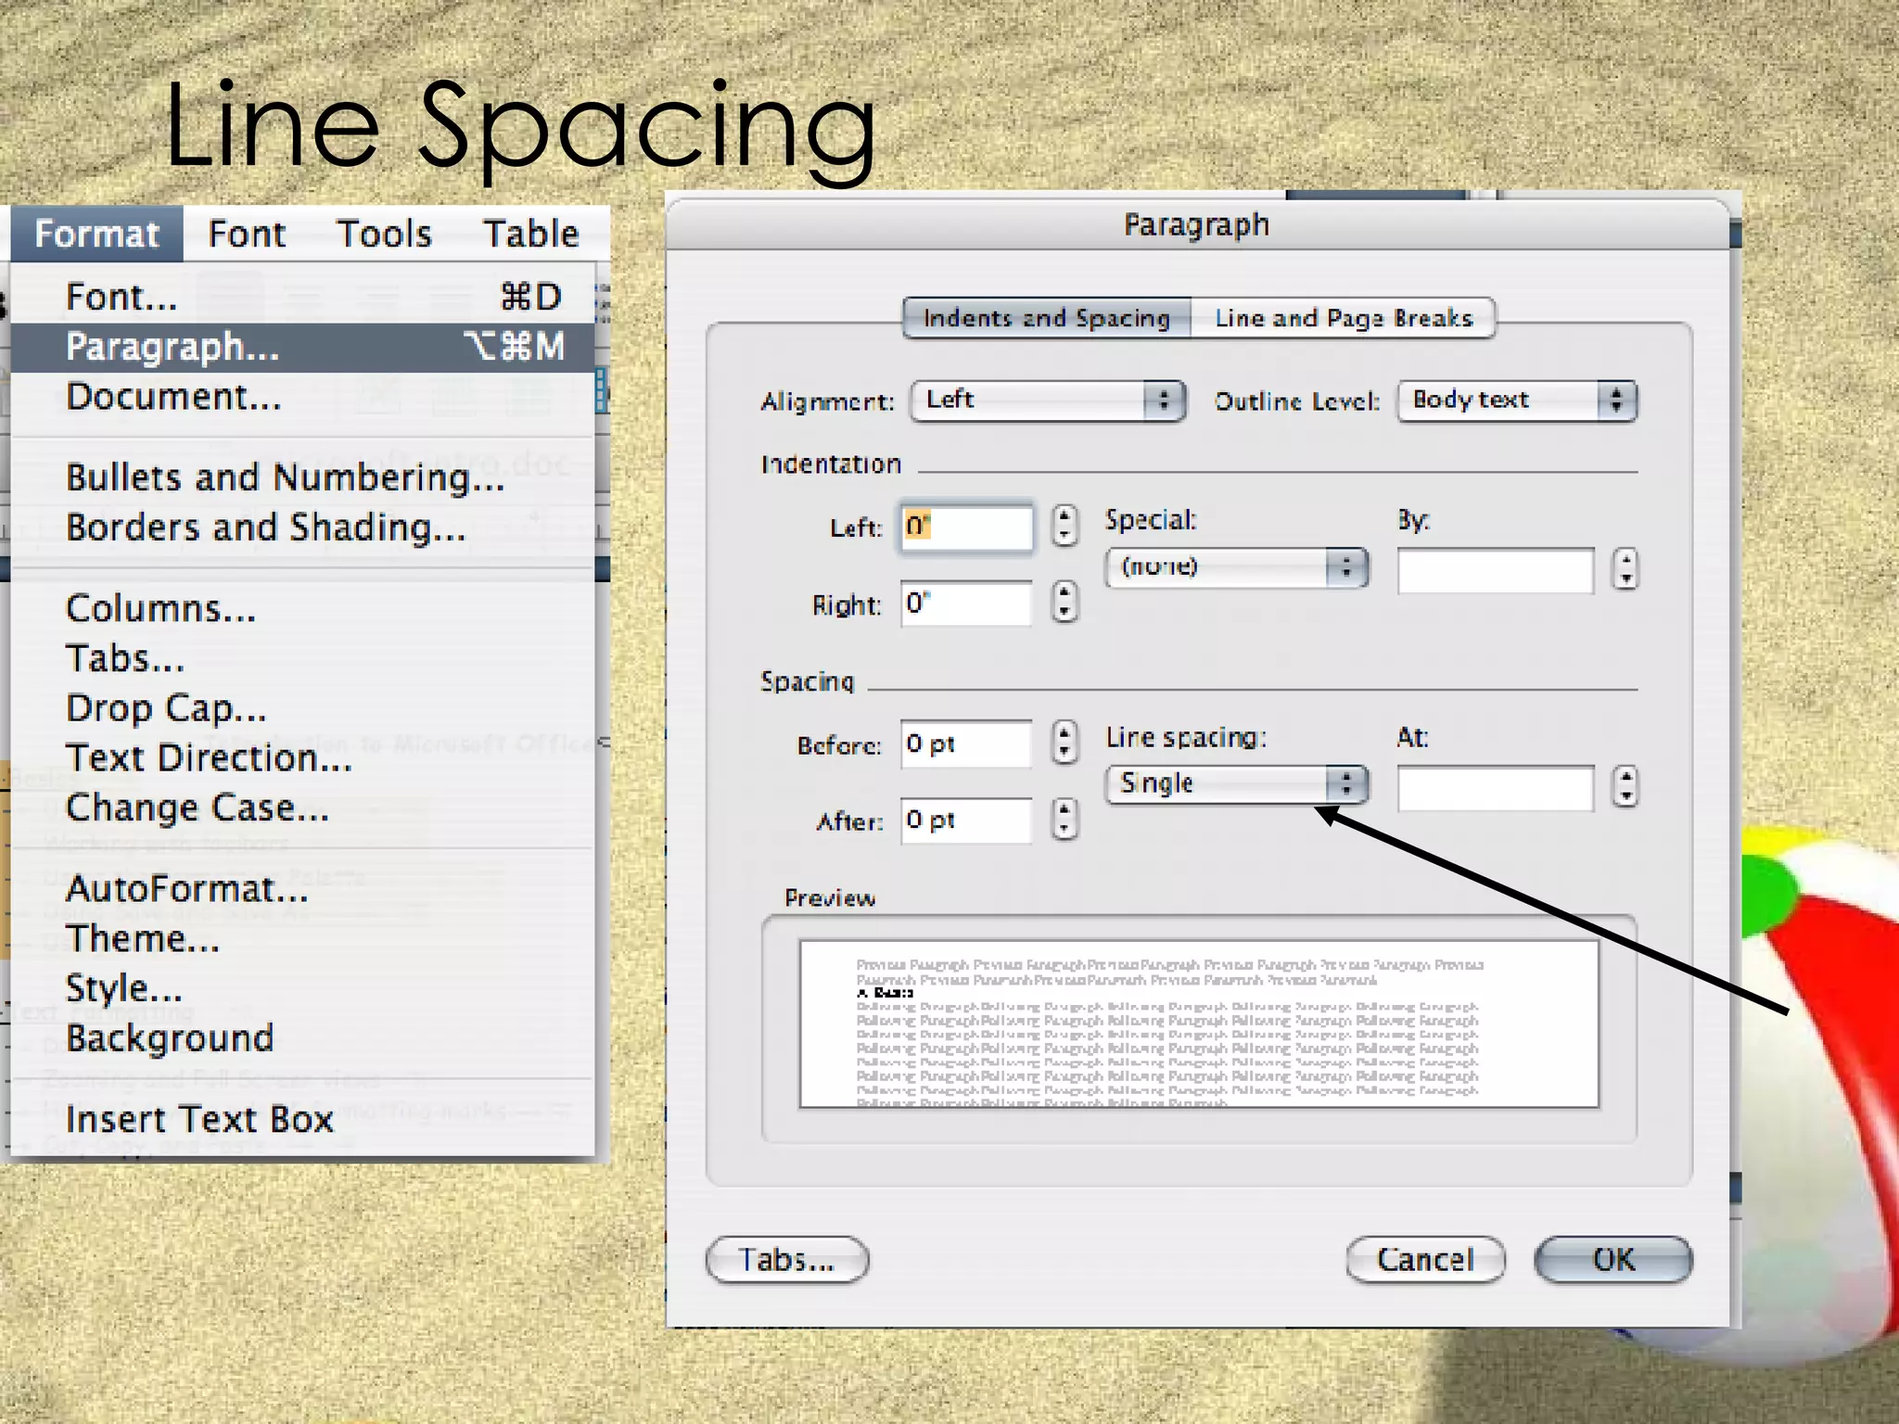This screenshot has height=1424, width=1899.
Task: Open the Line spacing dropdown
Action: (1237, 784)
